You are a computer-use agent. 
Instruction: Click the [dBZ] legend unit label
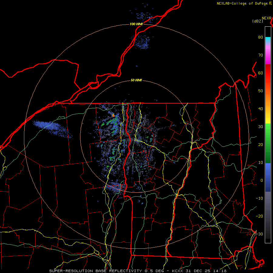tap(258, 21)
